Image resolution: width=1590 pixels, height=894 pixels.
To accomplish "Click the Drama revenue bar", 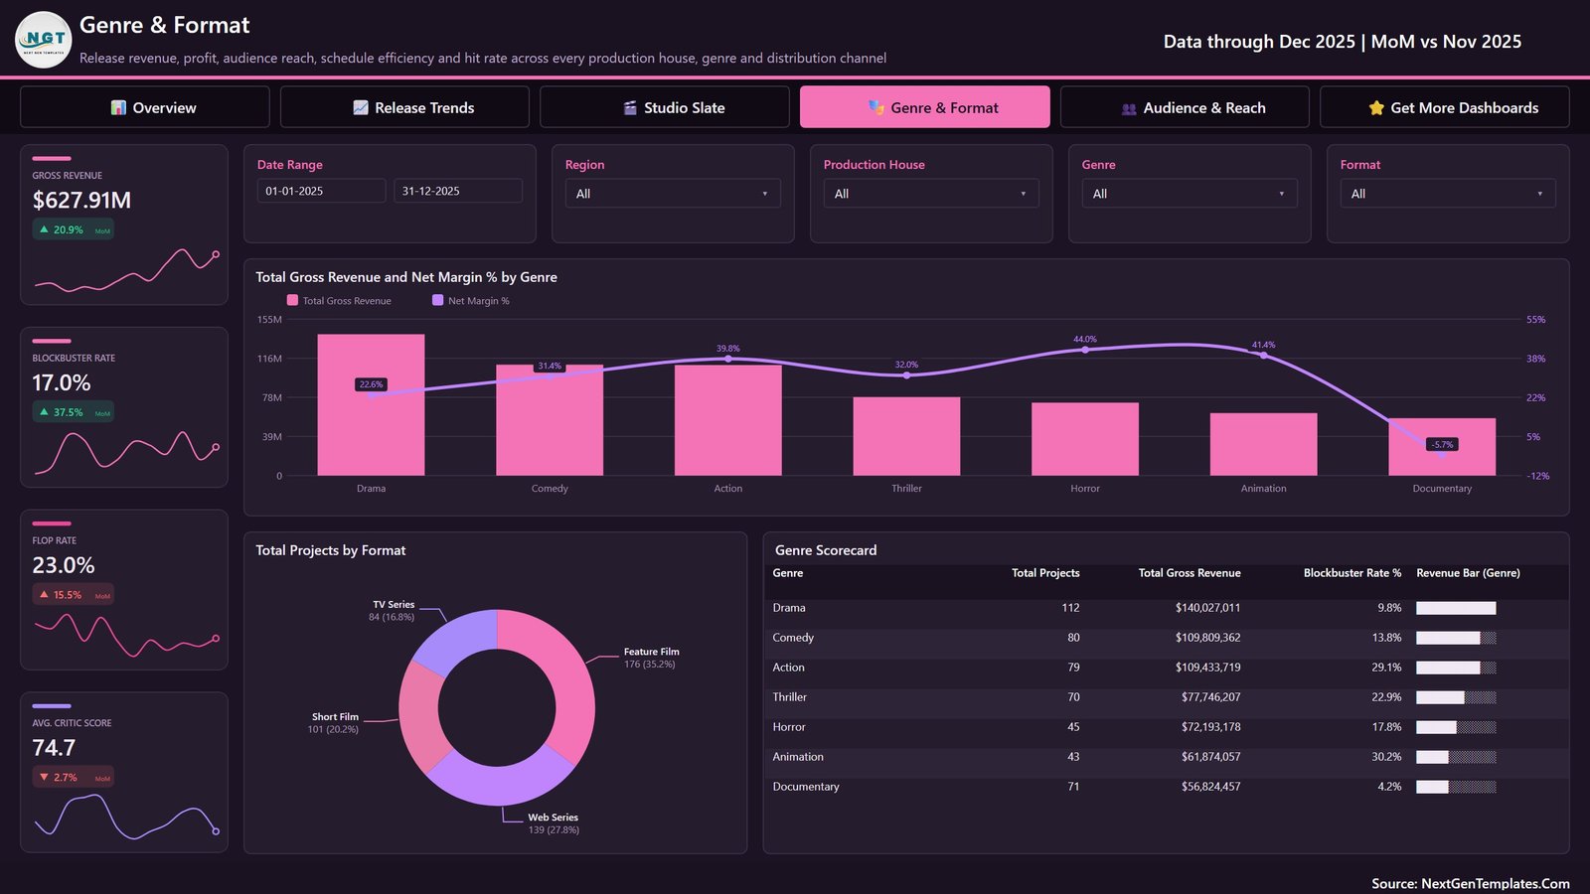I will point(371,404).
